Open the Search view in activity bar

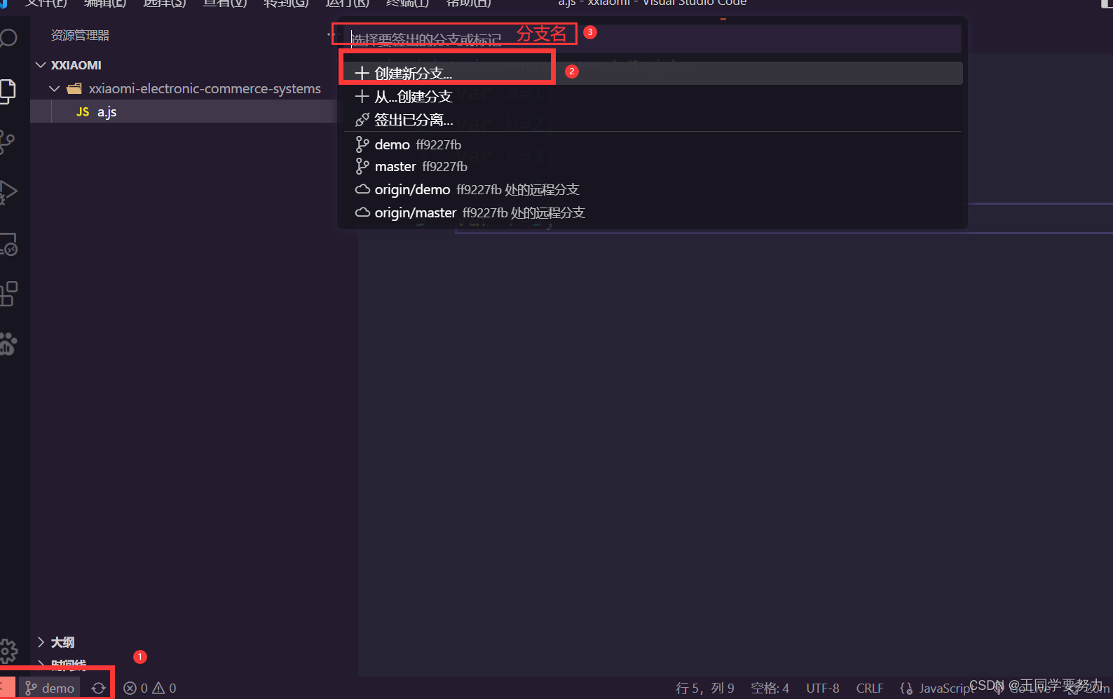(7, 38)
